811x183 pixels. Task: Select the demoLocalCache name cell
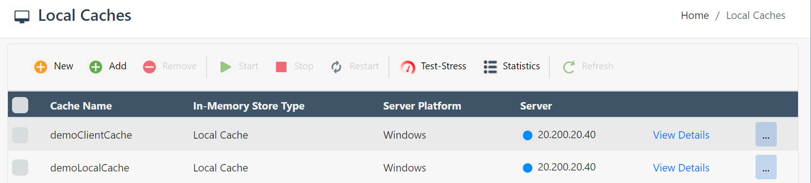90,168
